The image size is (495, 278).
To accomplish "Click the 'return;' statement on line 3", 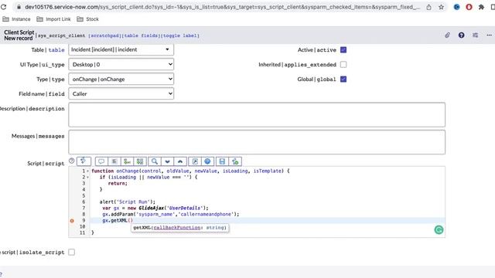I will 118,184.
